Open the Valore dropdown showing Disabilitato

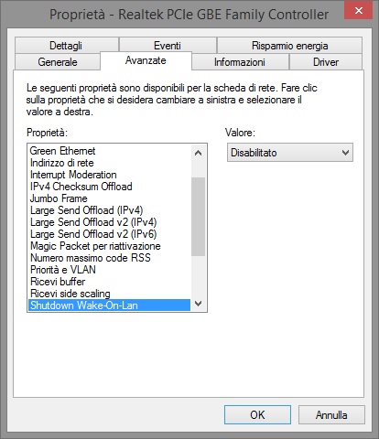[290, 153]
